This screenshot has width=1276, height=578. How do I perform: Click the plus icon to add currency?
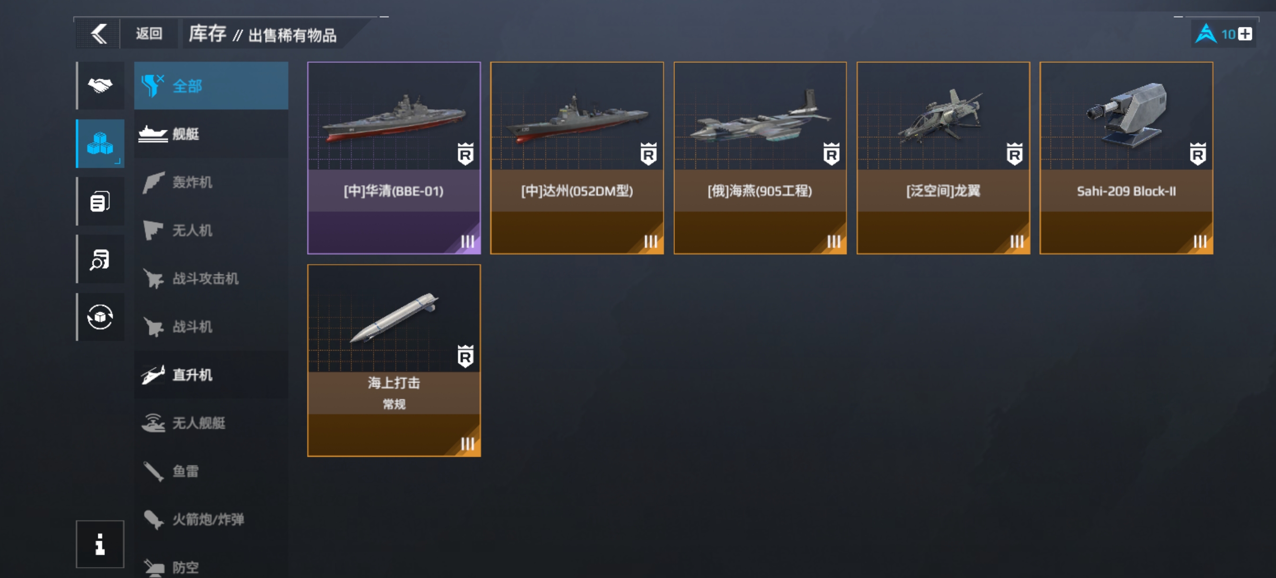coord(1245,34)
